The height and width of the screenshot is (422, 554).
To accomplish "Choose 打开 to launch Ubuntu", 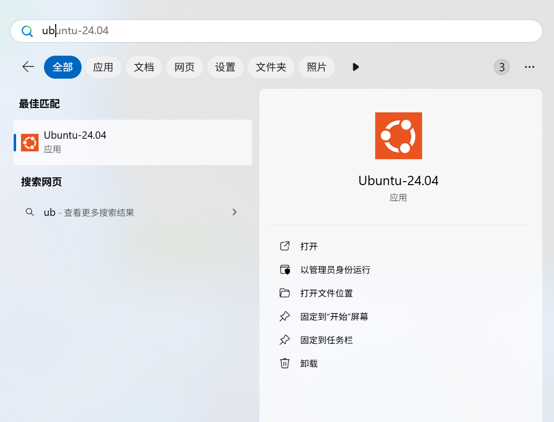I will [309, 246].
